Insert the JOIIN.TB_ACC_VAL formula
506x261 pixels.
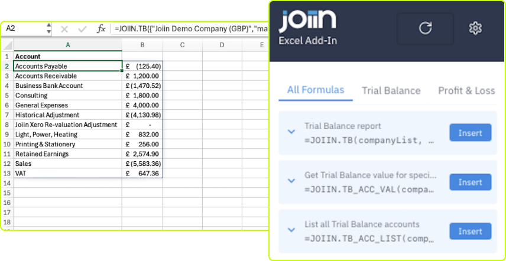(470, 182)
